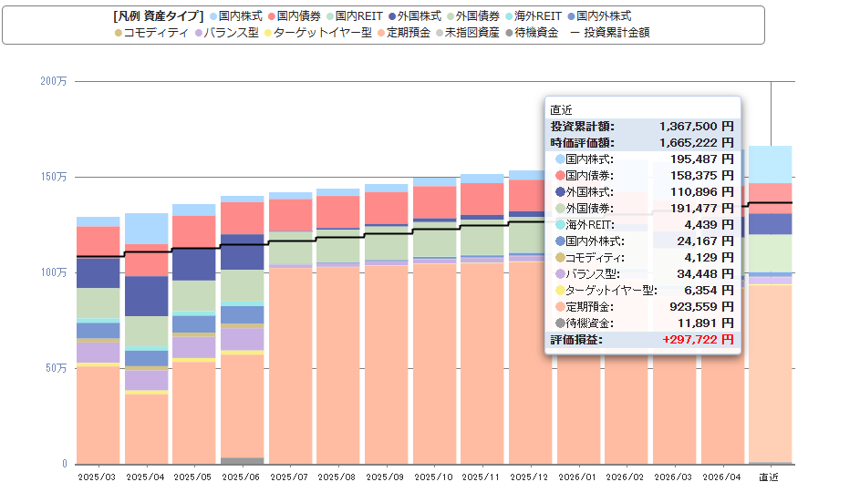Click the 海外REIT legend dot
The image size is (860, 482).
pos(509,16)
